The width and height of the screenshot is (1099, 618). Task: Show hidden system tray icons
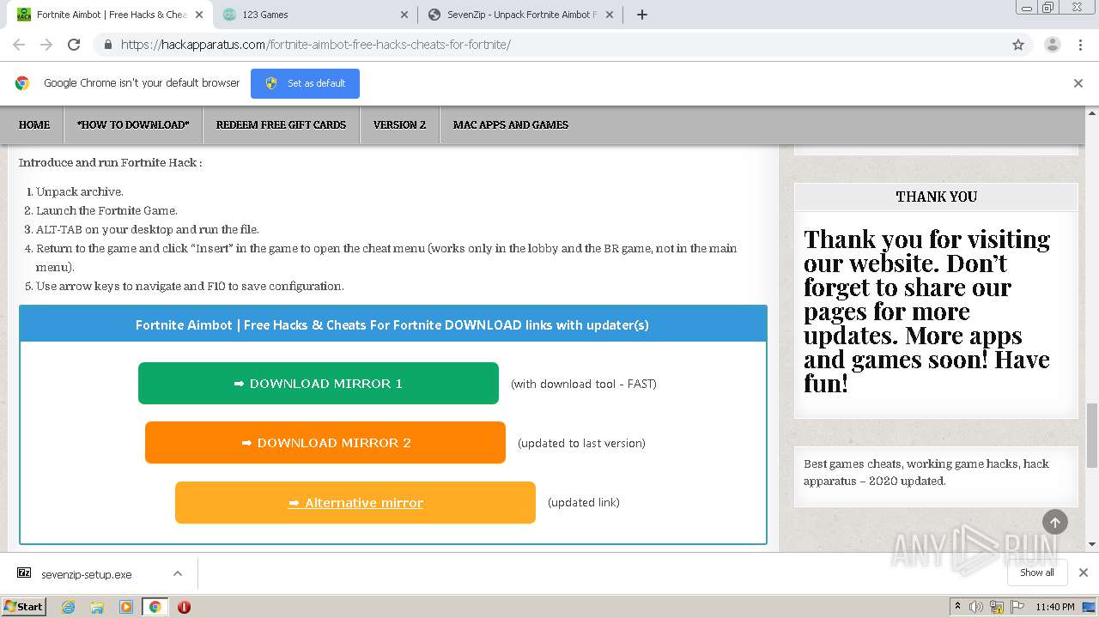pos(957,607)
